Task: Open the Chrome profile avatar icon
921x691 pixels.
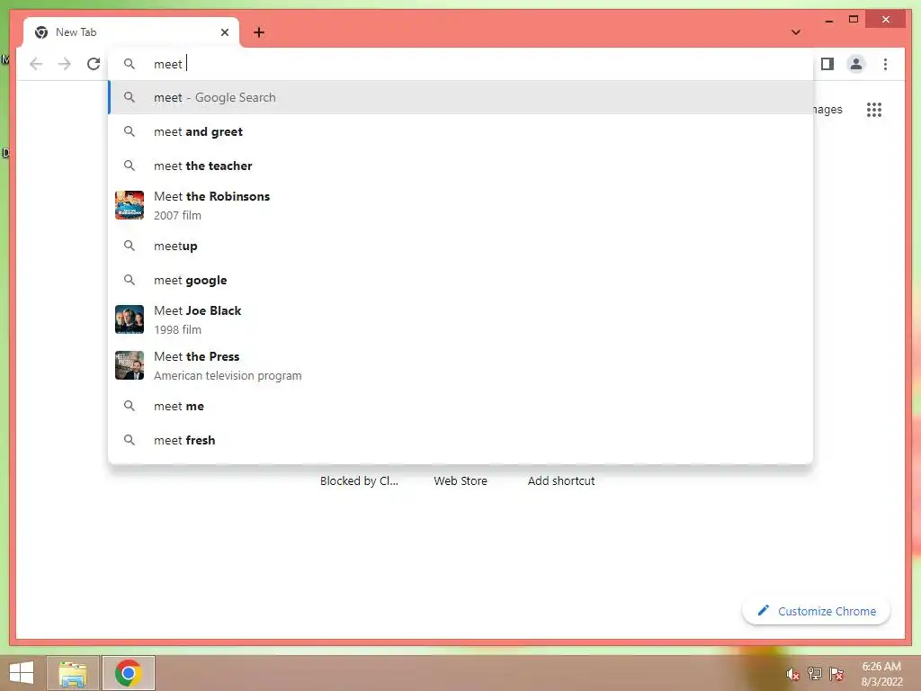Action: [x=856, y=64]
